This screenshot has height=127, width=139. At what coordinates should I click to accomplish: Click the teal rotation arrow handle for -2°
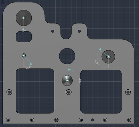coord(23,29)
